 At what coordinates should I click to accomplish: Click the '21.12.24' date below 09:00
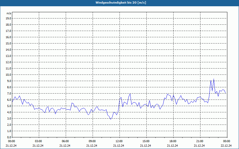(92, 145)
